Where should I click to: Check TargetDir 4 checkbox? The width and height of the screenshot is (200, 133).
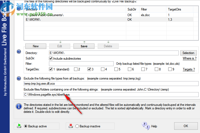[x=103, y=69]
